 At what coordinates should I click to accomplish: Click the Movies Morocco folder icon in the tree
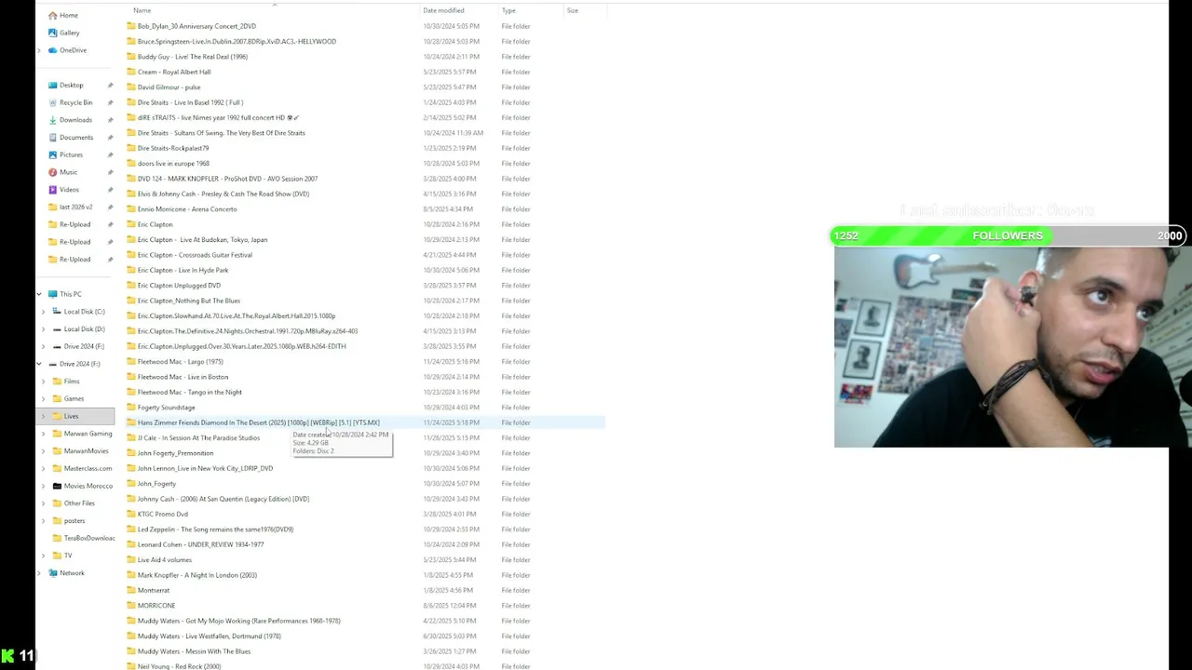(x=57, y=486)
